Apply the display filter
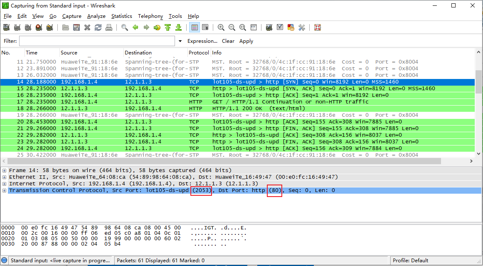Image resolution: width=483 pixels, height=266 pixels. [246, 41]
